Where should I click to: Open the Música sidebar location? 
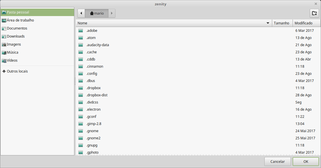click(12, 52)
